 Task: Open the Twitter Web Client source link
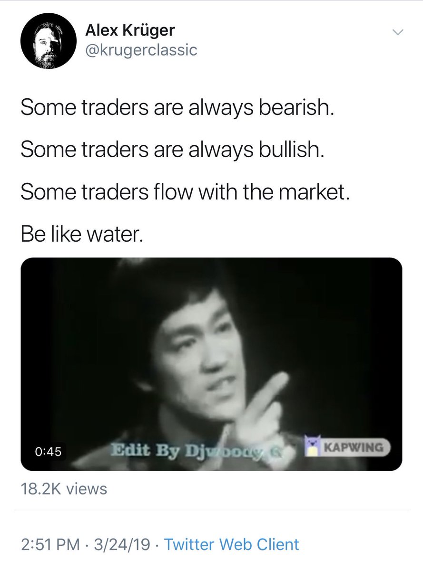pyautogui.click(x=232, y=544)
